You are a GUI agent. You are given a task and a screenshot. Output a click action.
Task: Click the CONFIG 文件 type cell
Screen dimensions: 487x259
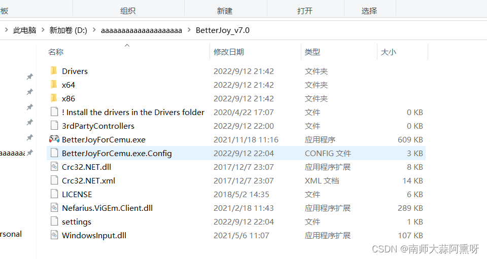coord(328,153)
